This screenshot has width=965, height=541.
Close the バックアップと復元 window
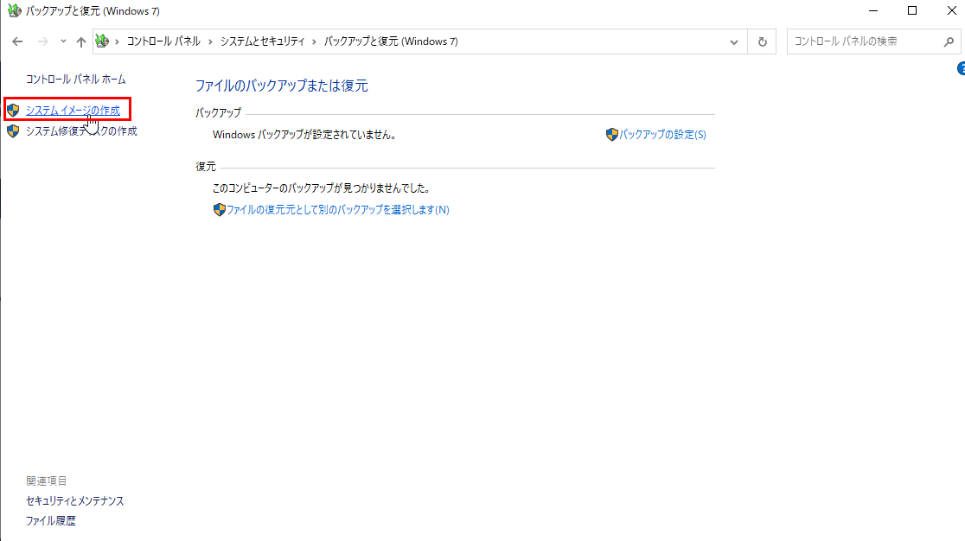pos(951,10)
